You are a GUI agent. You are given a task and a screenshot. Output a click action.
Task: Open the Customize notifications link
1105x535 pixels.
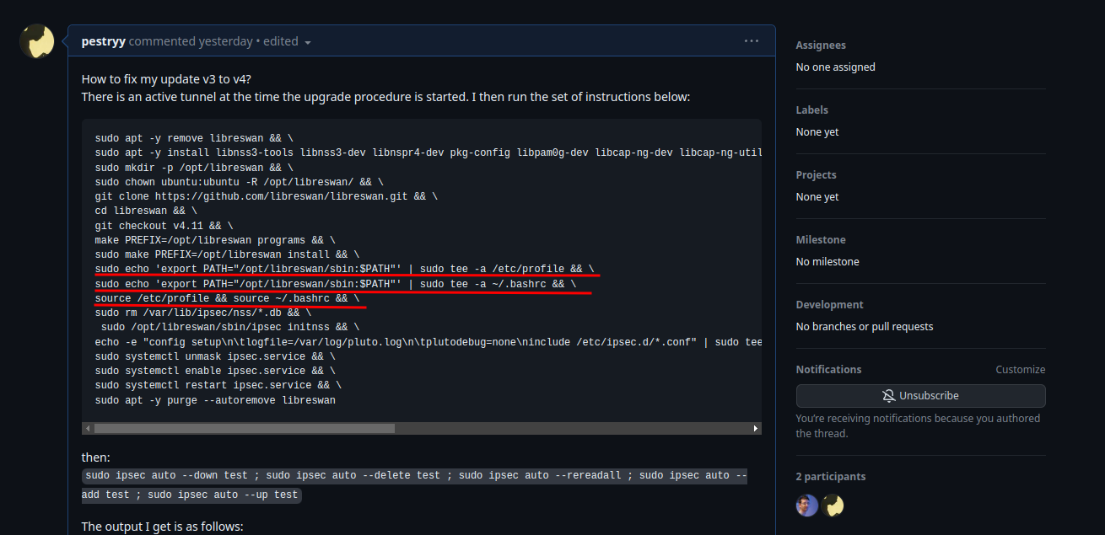click(x=1020, y=369)
